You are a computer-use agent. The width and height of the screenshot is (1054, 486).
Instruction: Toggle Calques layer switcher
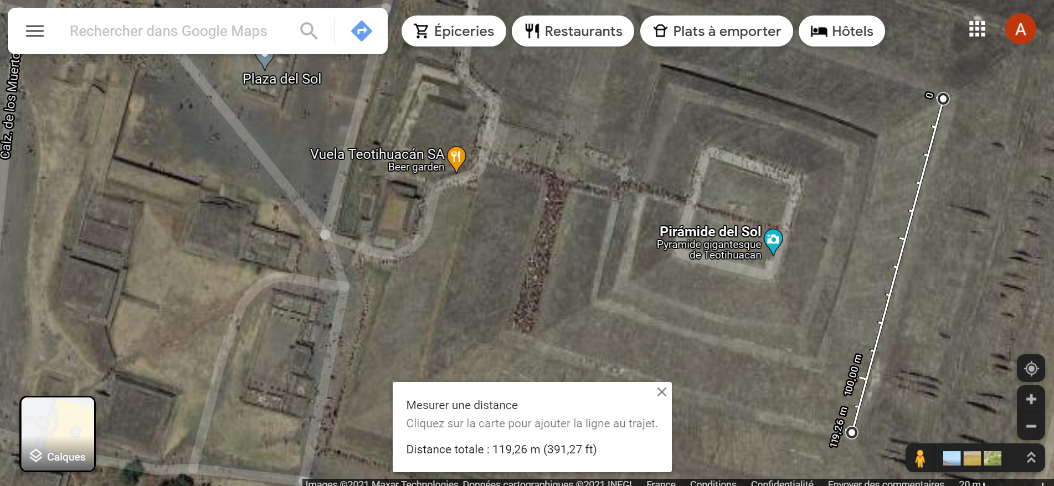tap(58, 434)
